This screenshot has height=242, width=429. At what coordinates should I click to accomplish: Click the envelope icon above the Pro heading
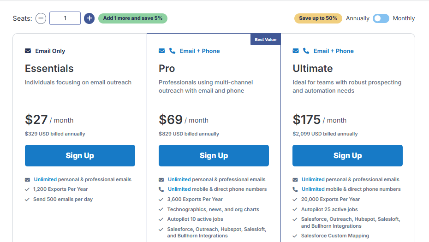162,51
